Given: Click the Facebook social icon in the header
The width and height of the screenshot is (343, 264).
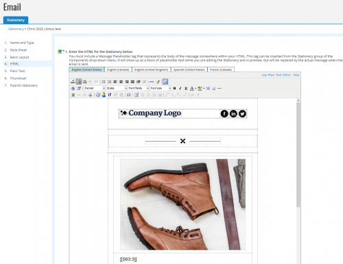Looking at the screenshot, I should tap(224, 113).
